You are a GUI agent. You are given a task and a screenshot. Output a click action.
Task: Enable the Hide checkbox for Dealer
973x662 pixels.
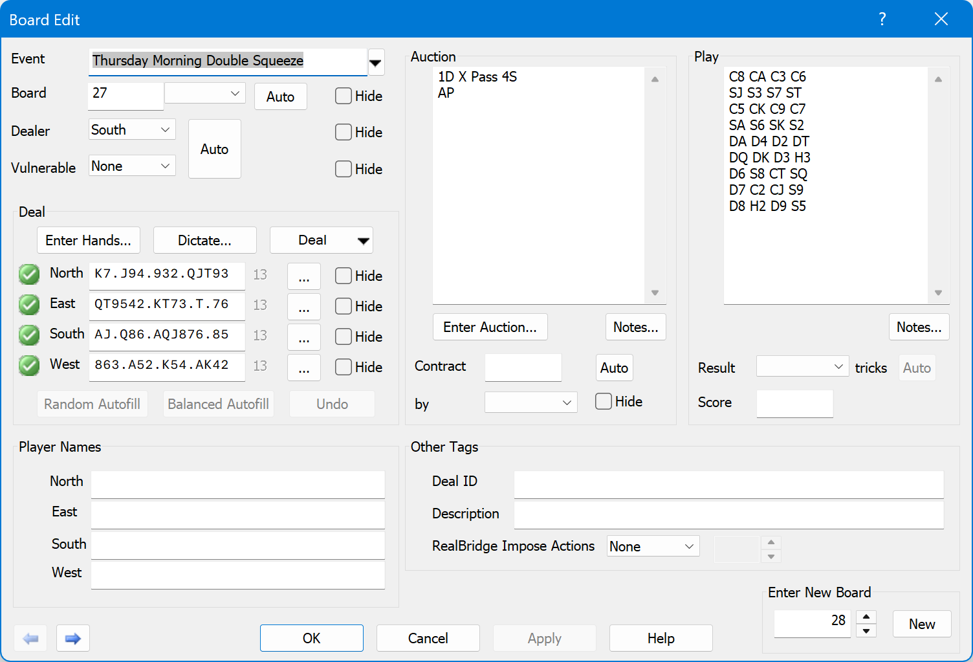coord(343,132)
